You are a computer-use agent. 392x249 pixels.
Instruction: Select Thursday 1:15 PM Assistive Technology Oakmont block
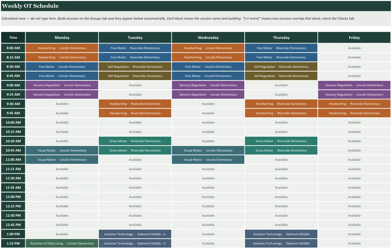tap(281, 243)
